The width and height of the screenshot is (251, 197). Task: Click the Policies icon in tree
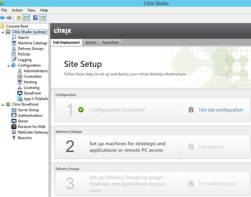(14, 54)
